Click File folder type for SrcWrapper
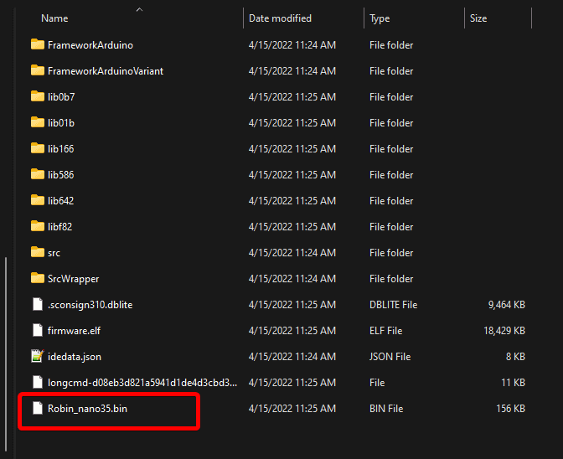The image size is (563, 459). coord(391,279)
